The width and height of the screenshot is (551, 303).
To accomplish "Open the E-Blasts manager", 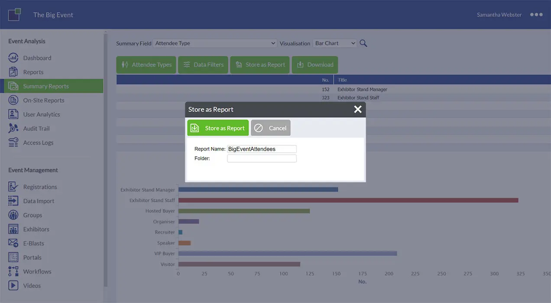I will click(33, 243).
